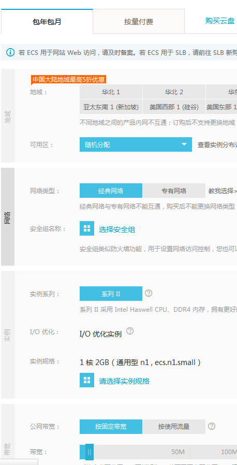This screenshot has width=237, height=465.
Task: Set bandwidth slider at the 50M mark
Action: 178,452
